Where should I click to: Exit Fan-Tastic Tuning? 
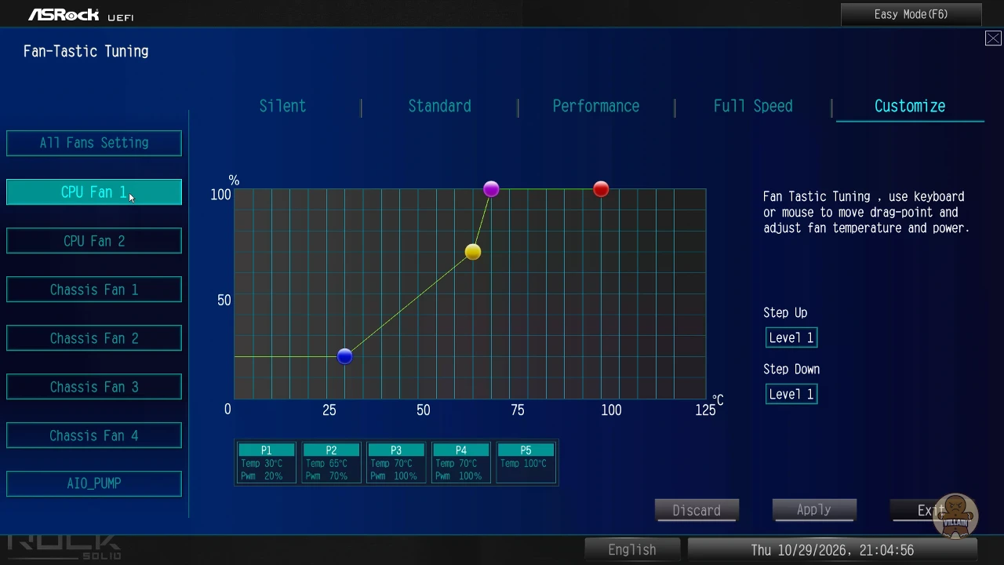(x=932, y=510)
